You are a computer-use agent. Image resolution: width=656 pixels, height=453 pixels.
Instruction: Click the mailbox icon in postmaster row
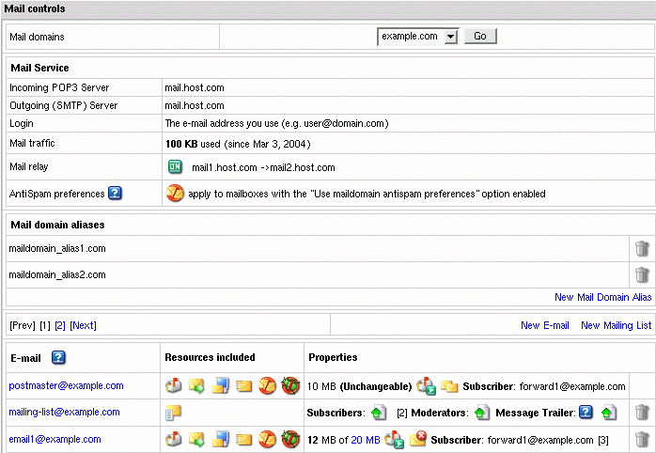tap(173, 386)
